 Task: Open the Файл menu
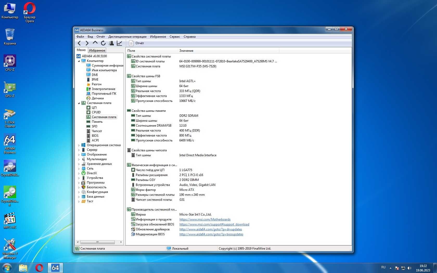coord(80,37)
